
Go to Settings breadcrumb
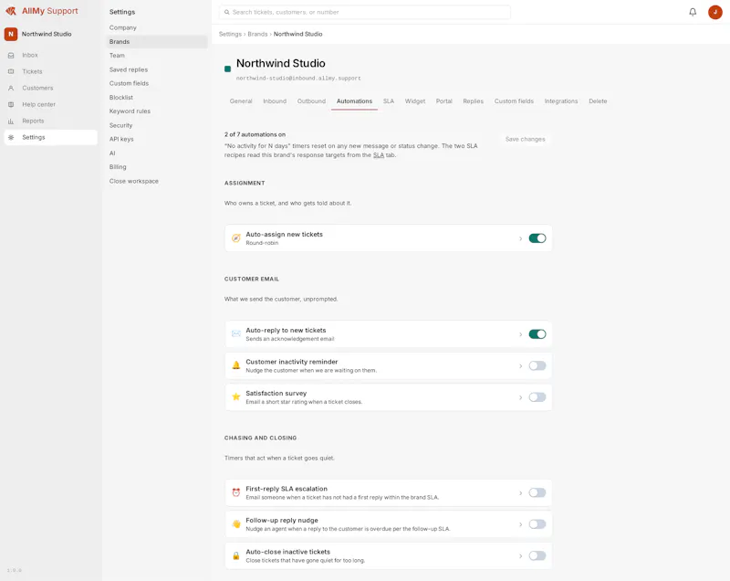coord(230,34)
